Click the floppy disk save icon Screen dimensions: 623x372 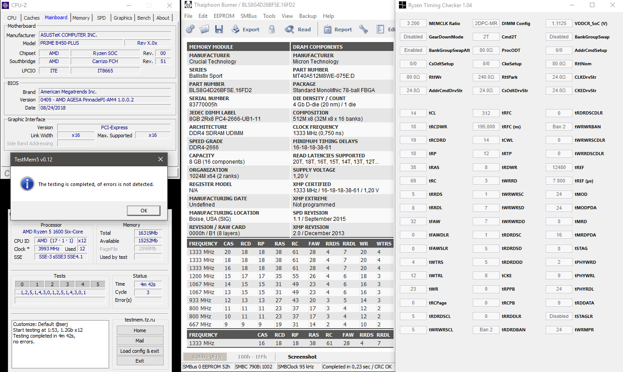click(219, 30)
